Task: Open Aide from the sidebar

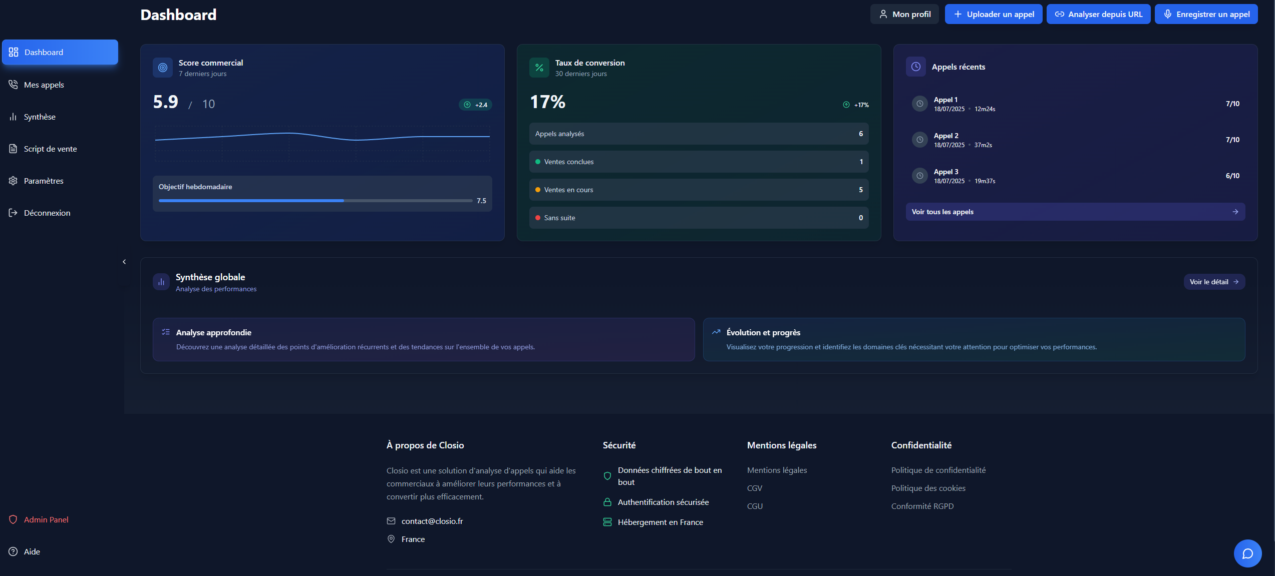Action: point(32,551)
